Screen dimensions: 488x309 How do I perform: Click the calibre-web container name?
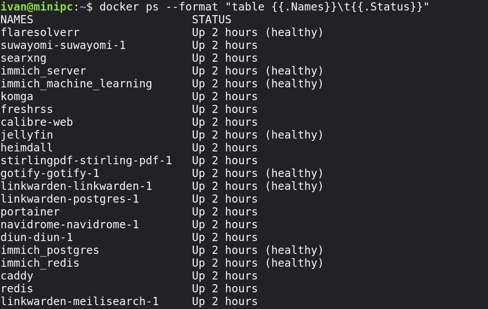[x=37, y=122]
